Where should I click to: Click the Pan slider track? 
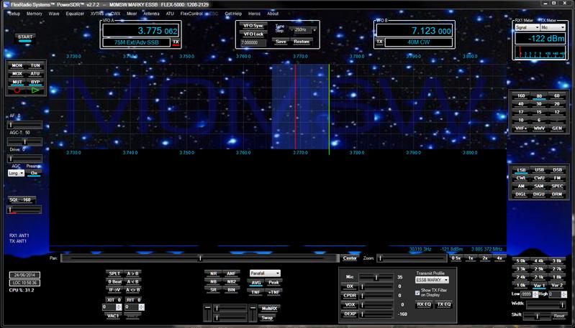point(200,258)
